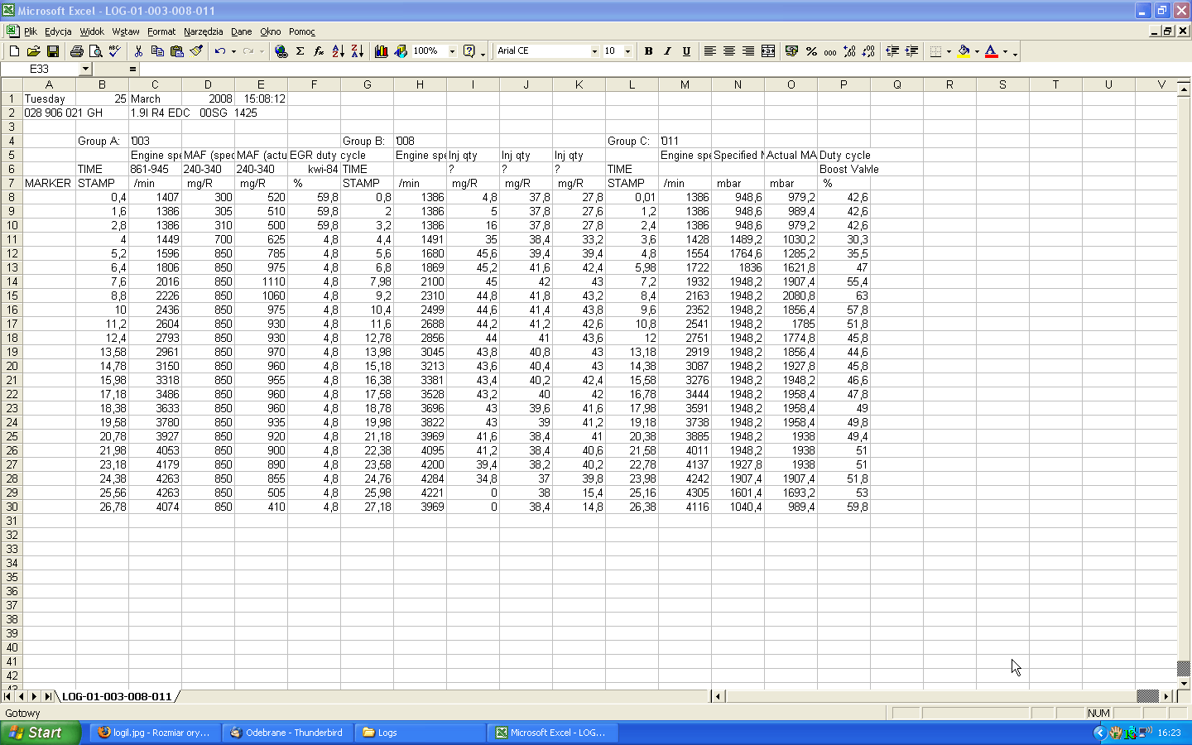Toggle Underline formatting
This screenshot has height=745, width=1192.
686,51
